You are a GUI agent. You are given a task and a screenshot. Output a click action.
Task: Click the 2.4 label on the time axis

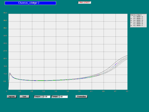103,91
